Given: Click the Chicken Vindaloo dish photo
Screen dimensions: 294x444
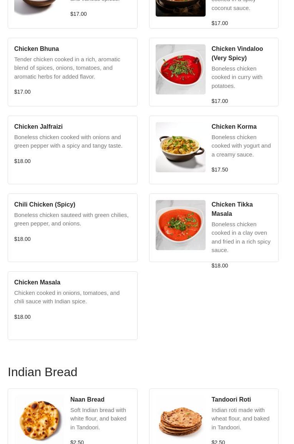Looking at the screenshot, I should click(x=180, y=69).
